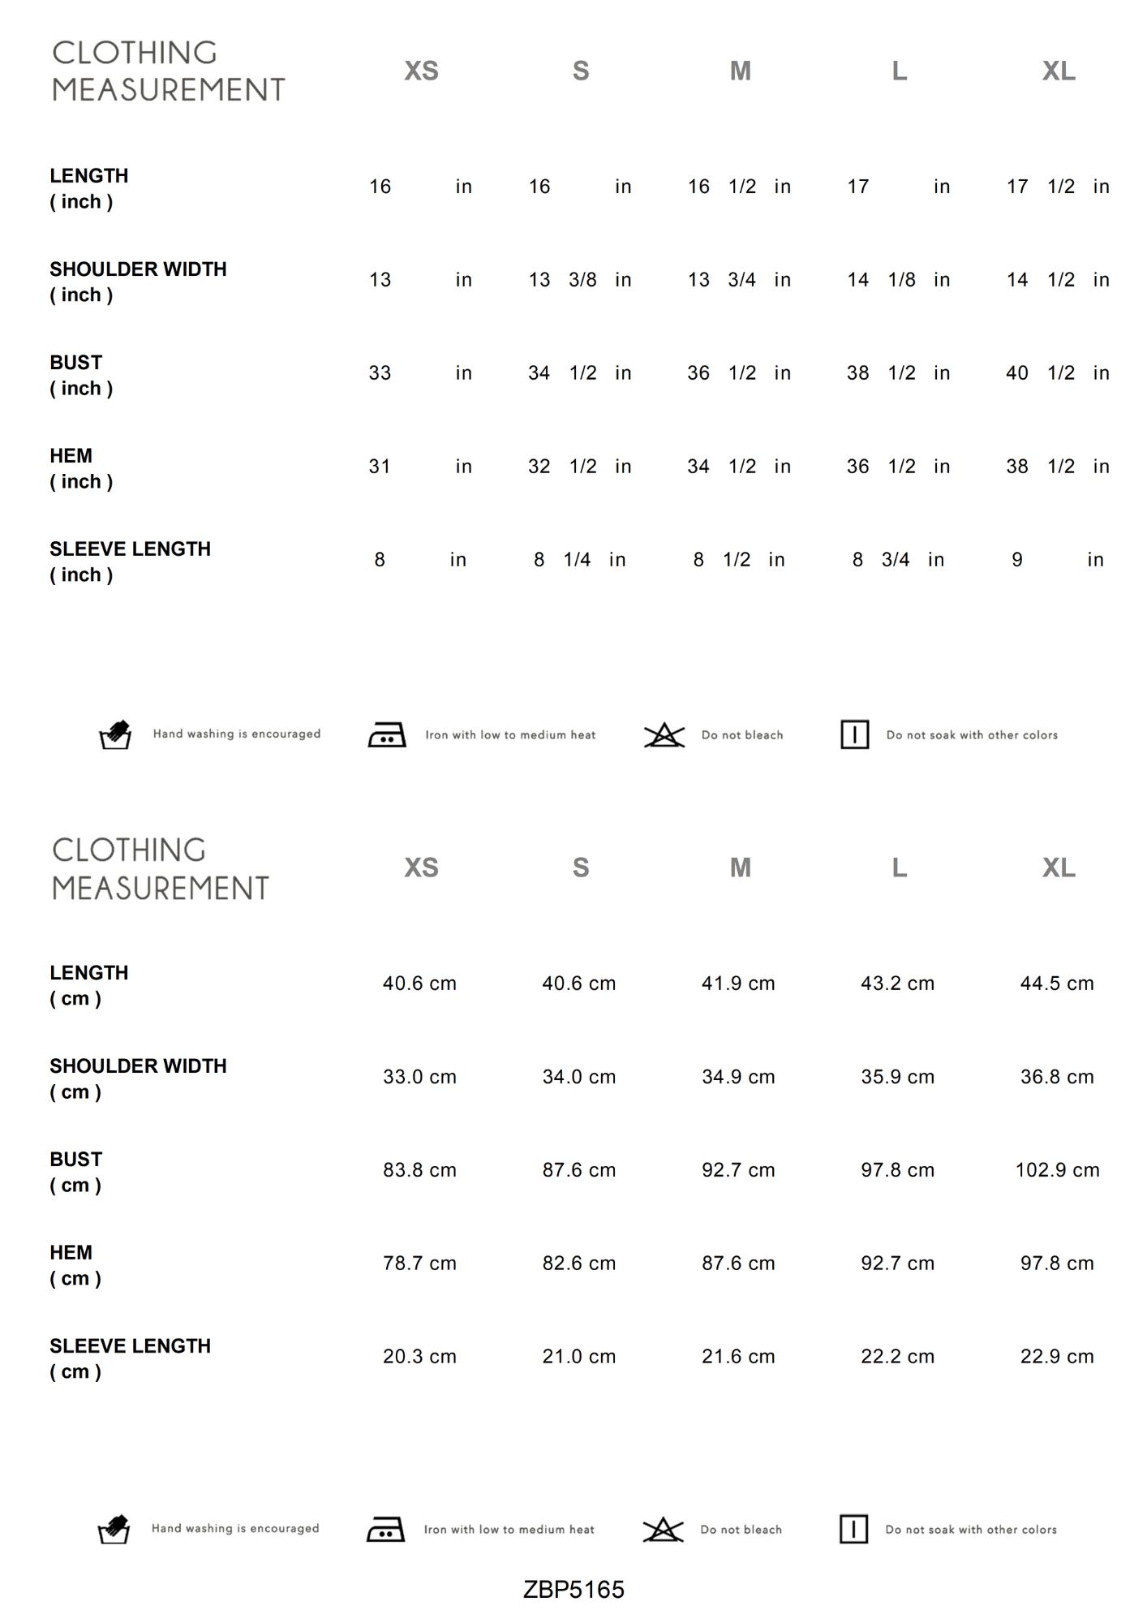This screenshot has height=1623, width=1147.
Task: Click the do-not-bleach icon below the inch chart
Action: click(664, 734)
